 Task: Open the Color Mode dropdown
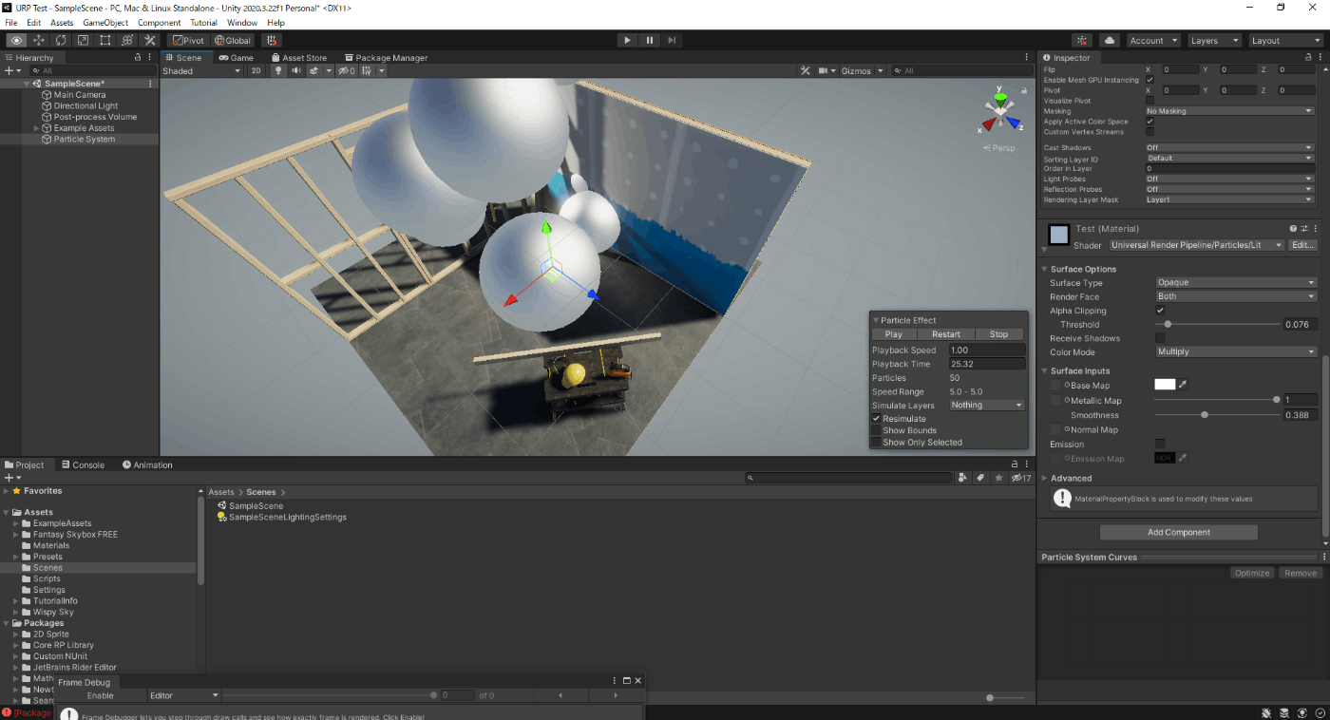point(1235,351)
